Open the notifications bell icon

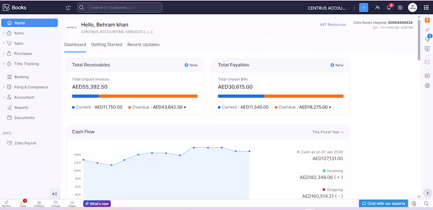pyautogui.click(x=389, y=7)
